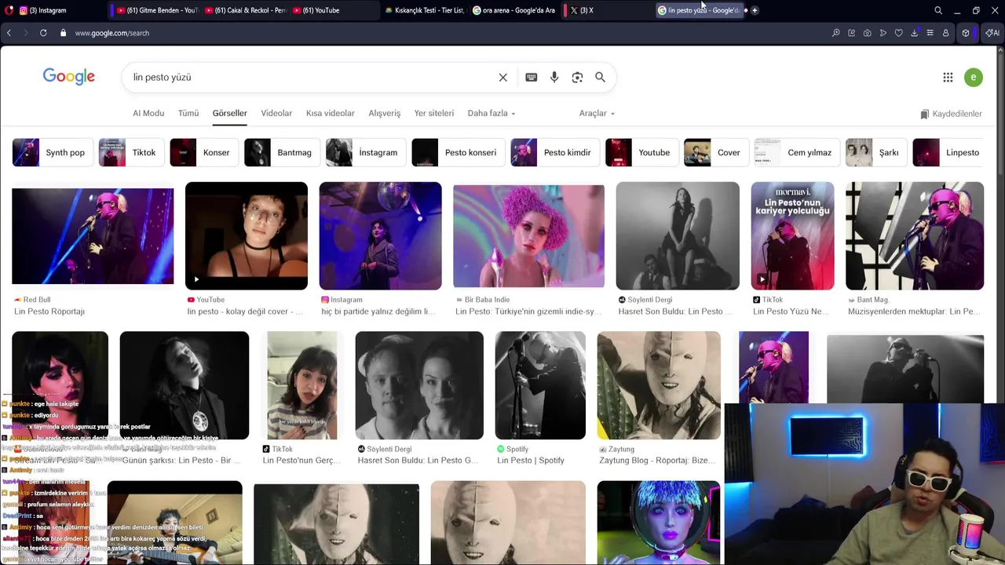View site security lock info
Viewport: 1005px width, 565px height.
(63, 33)
